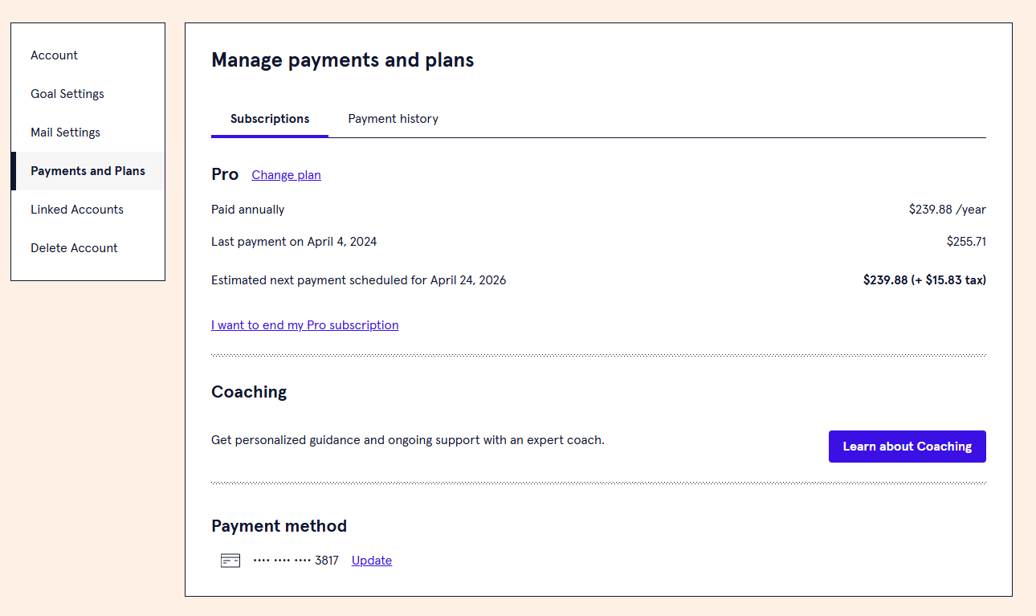Click Update next to the card number

point(372,561)
